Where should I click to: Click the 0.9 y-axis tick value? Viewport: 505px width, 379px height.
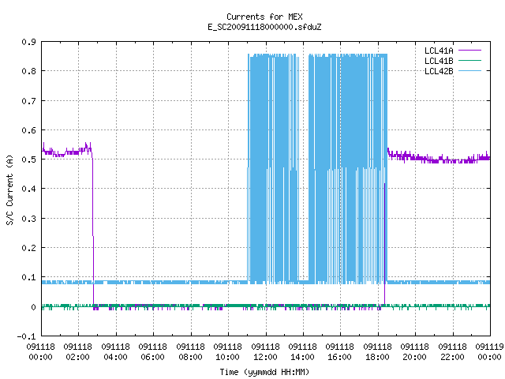[x=29, y=42]
